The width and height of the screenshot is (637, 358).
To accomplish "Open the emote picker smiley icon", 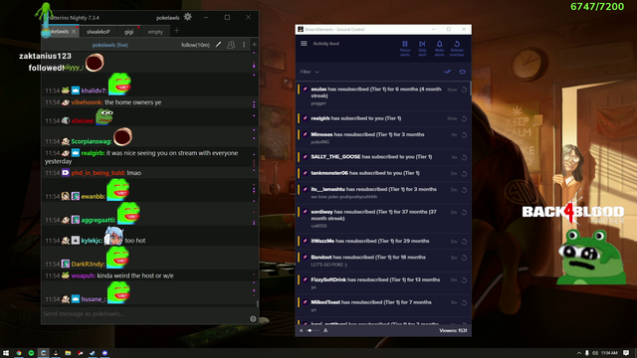I will (253, 319).
